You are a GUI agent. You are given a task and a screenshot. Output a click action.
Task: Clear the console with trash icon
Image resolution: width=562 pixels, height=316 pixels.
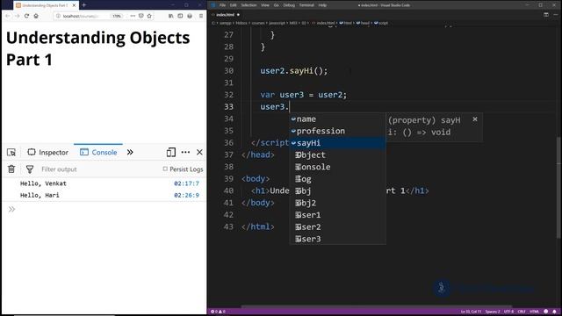pos(11,169)
